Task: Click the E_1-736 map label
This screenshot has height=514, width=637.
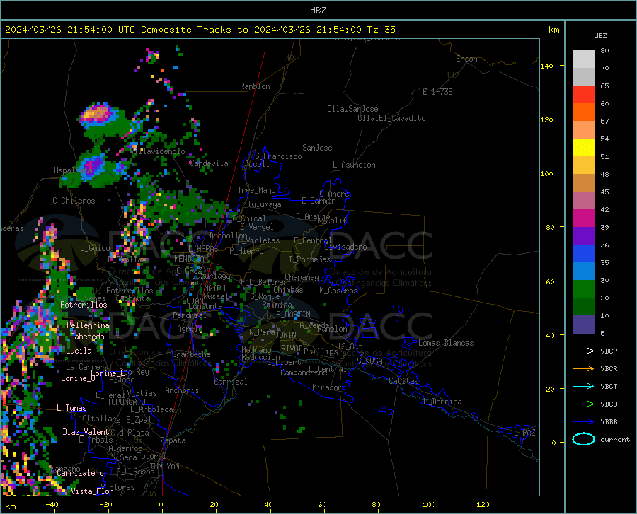Action: (437, 92)
